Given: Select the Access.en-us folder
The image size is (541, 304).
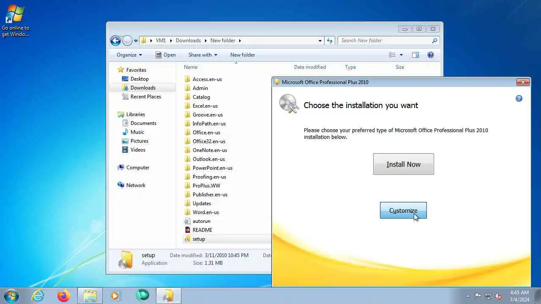Looking at the screenshot, I should click(207, 79).
